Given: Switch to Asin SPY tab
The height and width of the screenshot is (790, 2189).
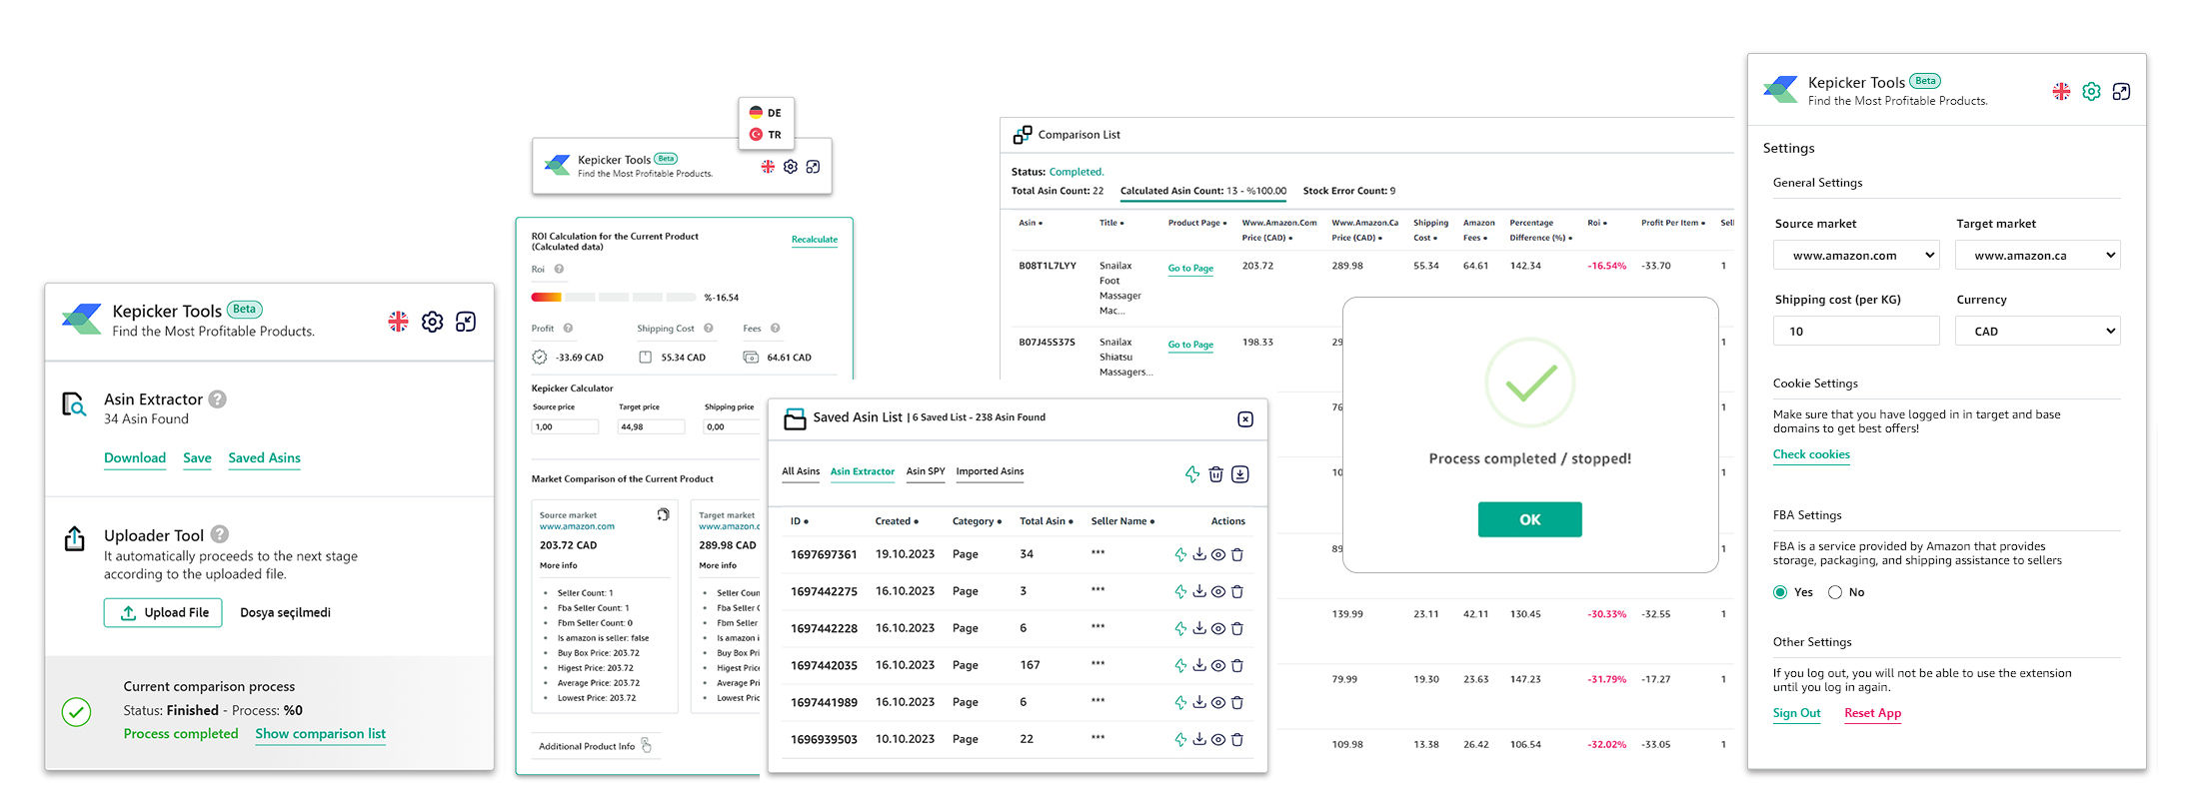Looking at the screenshot, I should coord(926,471).
